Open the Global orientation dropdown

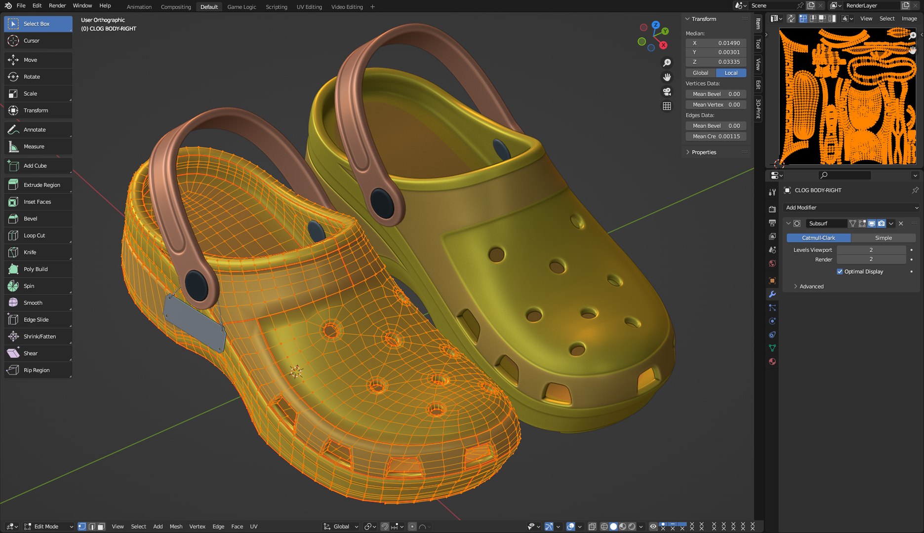pyautogui.click(x=341, y=527)
